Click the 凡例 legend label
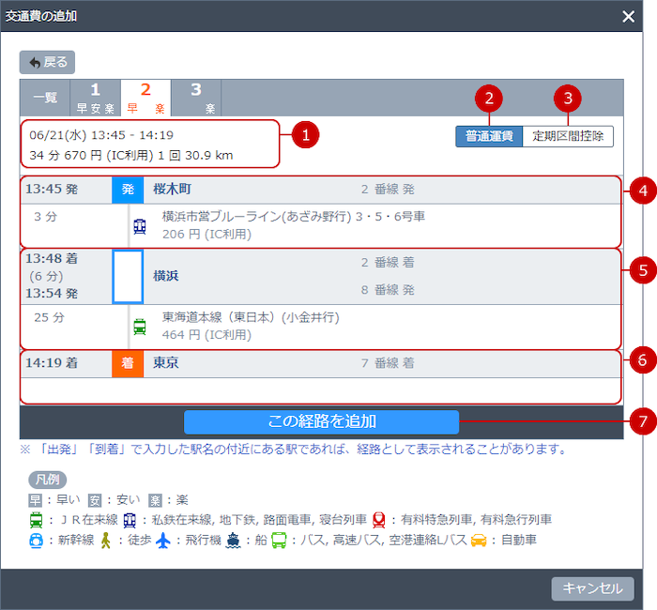657x610 pixels. click(x=47, y=480)
